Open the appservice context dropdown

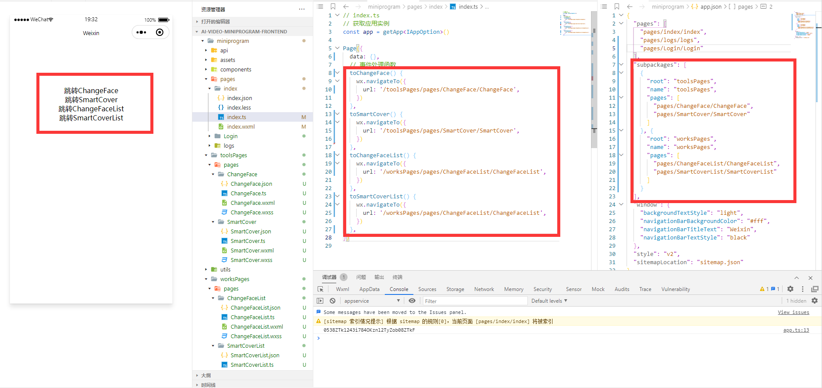pyautogui.click(x=372, y=301)
